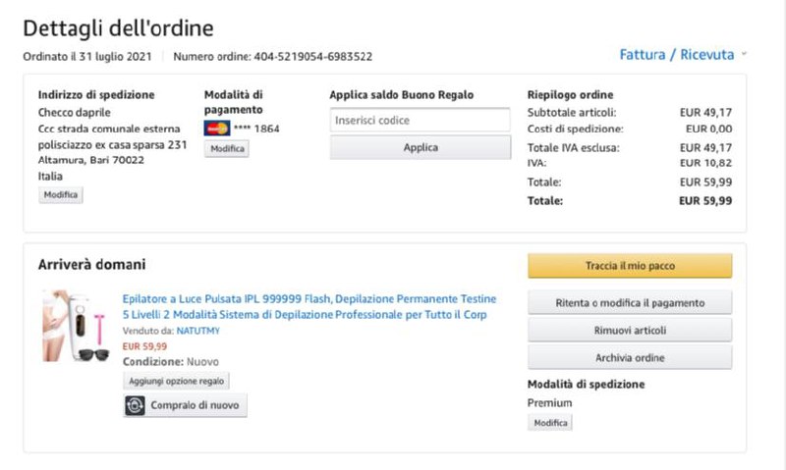Focus the Inserisci codice gift field
This screenshot has width=786, height=470.
point(420,120)
